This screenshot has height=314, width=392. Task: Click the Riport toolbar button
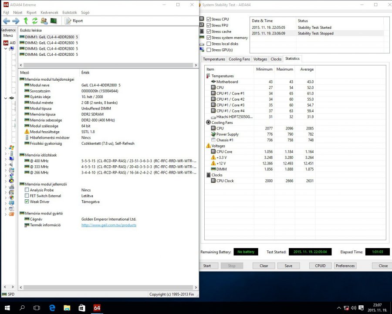[x=74, y=21]
